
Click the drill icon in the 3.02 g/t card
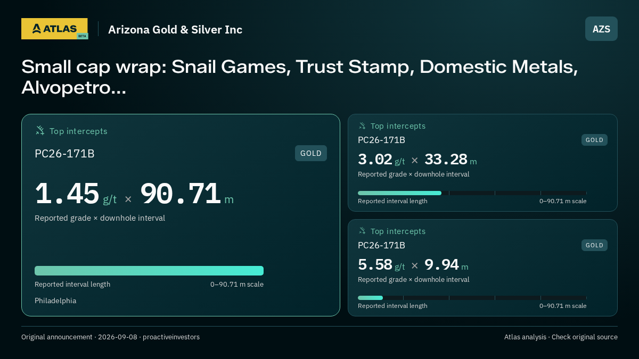362,126
